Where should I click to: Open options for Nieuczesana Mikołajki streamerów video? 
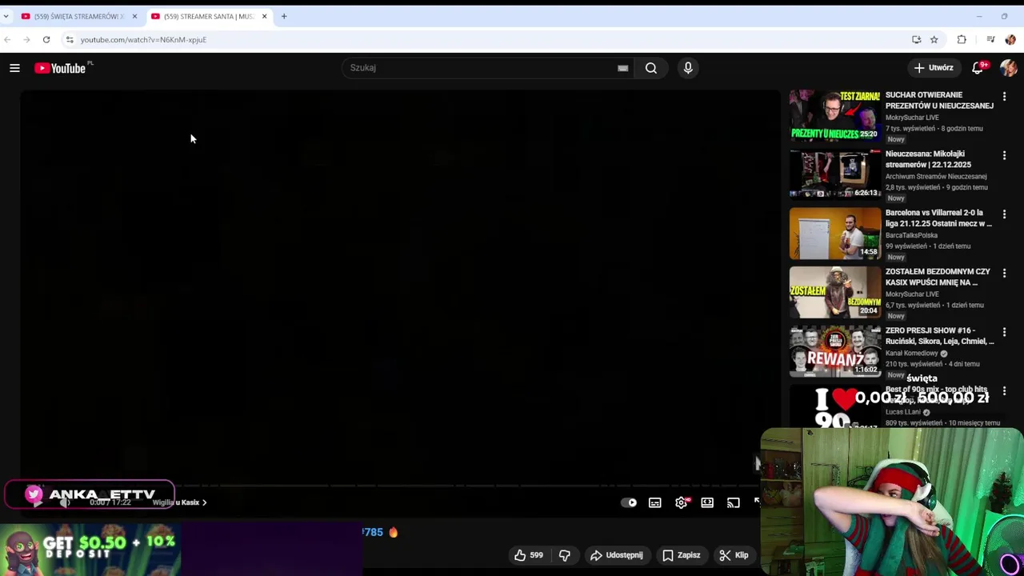(1004, 155)
